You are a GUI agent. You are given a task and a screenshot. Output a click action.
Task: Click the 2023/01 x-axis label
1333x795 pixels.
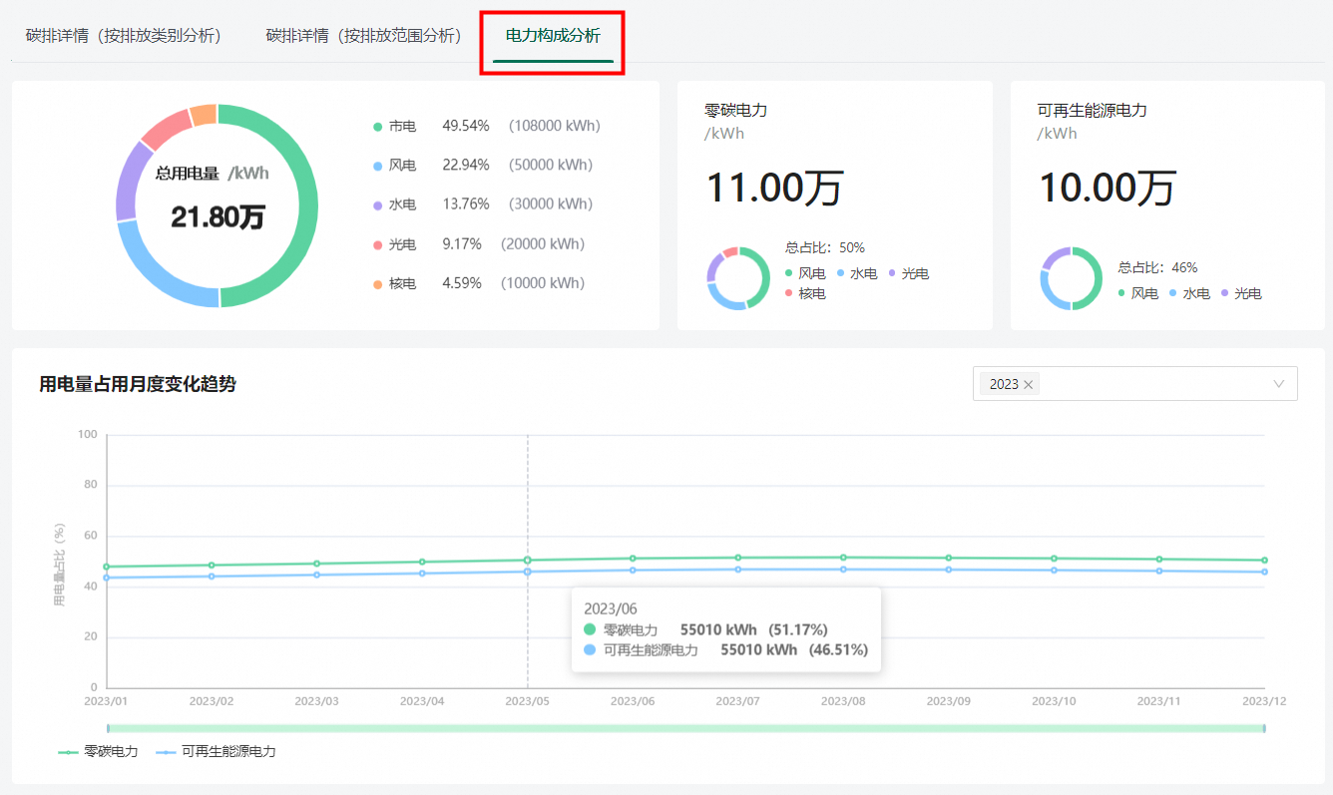click(x=106, y=702)
